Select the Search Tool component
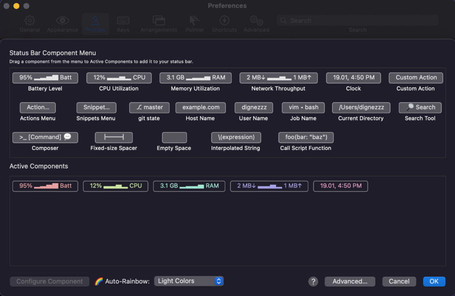Screen dimensions: 455x296 coord(420,108)
